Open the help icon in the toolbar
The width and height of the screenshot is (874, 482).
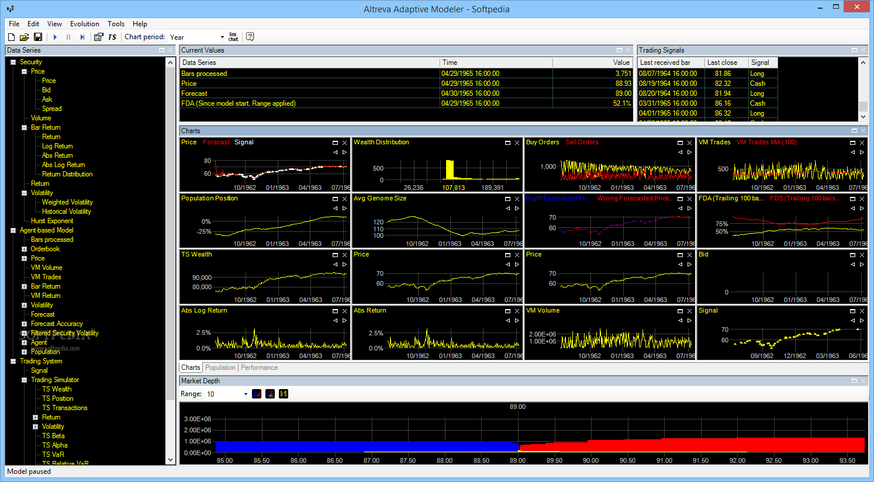[250, 37]
